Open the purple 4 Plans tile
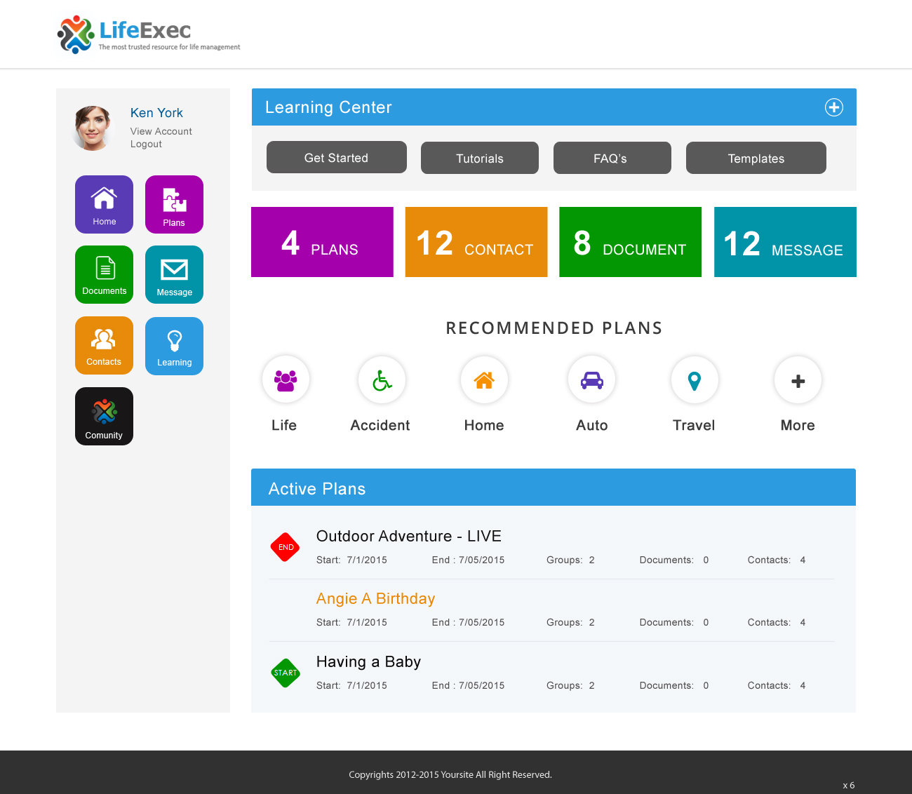 point(322,242)
